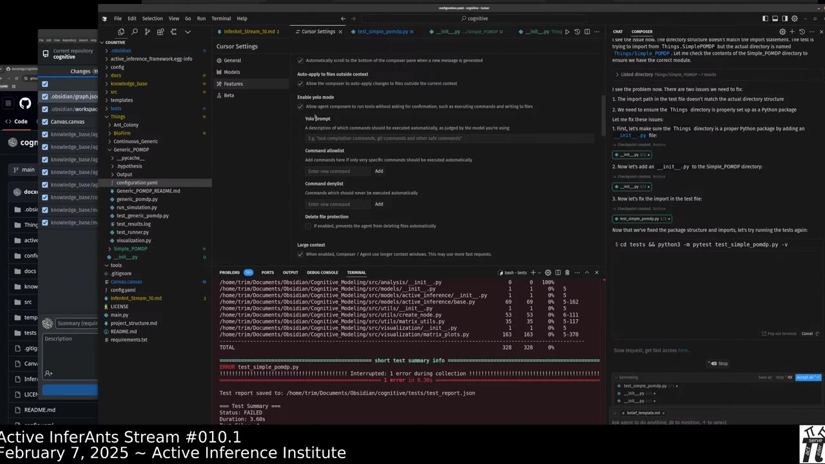Image resolution: width=825 pixels, height=464 pixels.
Task: Open the editor timeline history icon
Action: pos(577,32)
